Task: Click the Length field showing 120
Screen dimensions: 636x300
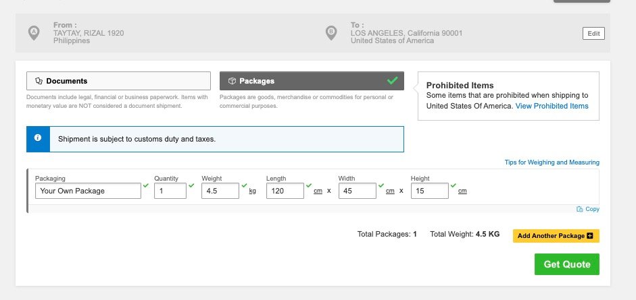Action: tap(285, 191)
